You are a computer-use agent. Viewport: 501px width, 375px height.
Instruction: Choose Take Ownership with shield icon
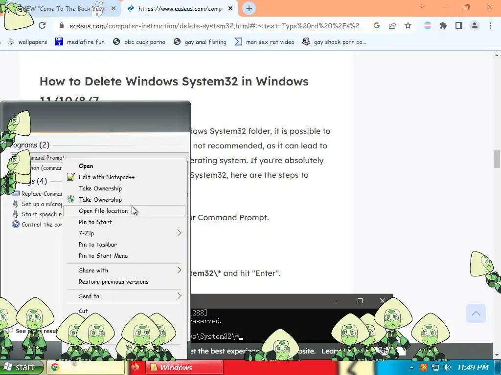(124, 199)
